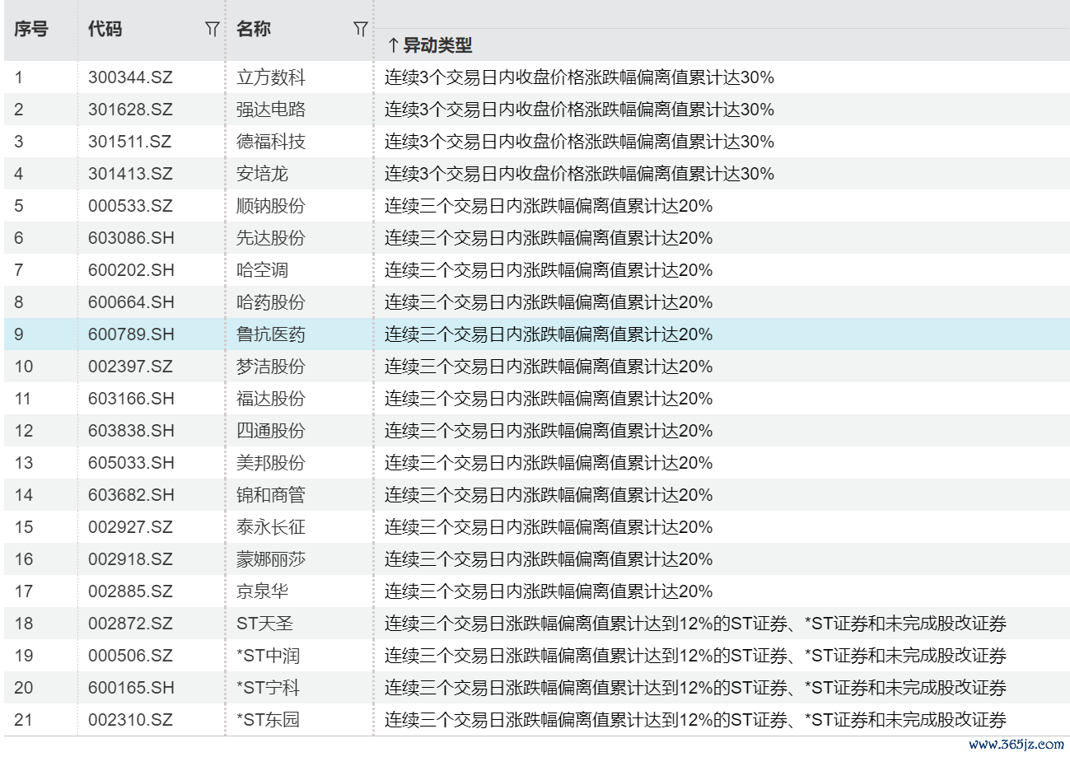Select stock name 鲁抗医药
The height and width of the screenshot is (757, 1070).
[x=271, y=334]
